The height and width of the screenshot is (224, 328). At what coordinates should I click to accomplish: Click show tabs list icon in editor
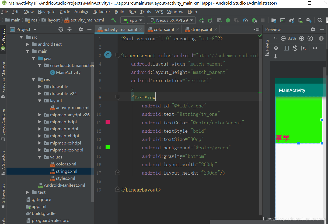[x=257, y=29]
